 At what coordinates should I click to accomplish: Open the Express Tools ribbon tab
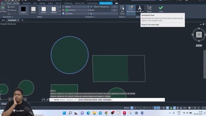tap(80, 3)
